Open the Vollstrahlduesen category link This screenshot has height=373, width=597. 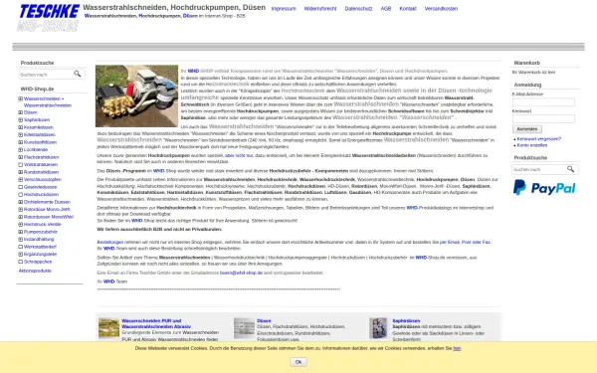tap(41, 164)
